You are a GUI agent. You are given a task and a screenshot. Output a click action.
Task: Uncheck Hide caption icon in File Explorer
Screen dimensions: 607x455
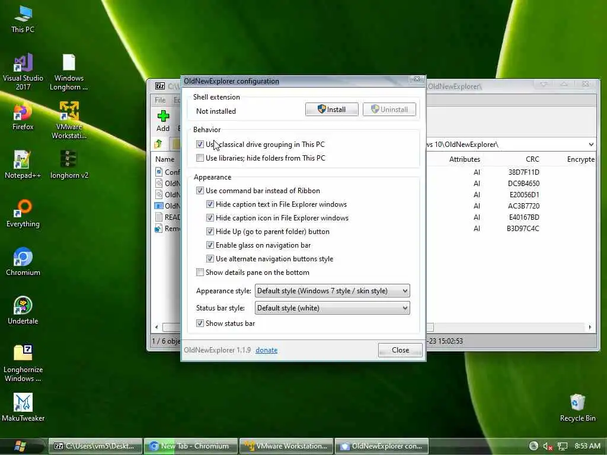point(210,218)
